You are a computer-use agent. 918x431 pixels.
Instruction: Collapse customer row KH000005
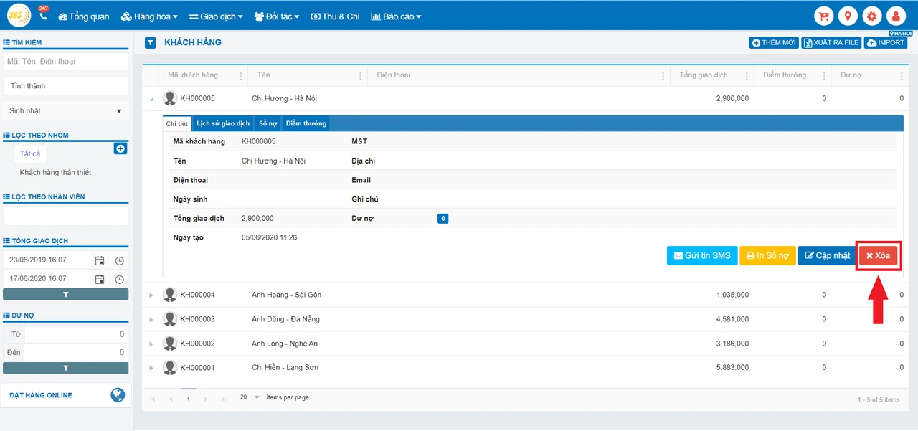point(151,99)
